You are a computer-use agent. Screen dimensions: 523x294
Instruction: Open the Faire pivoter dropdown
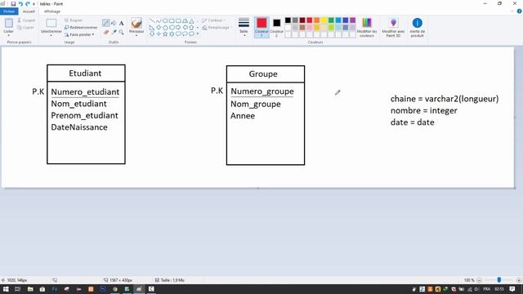coord(79,34)
